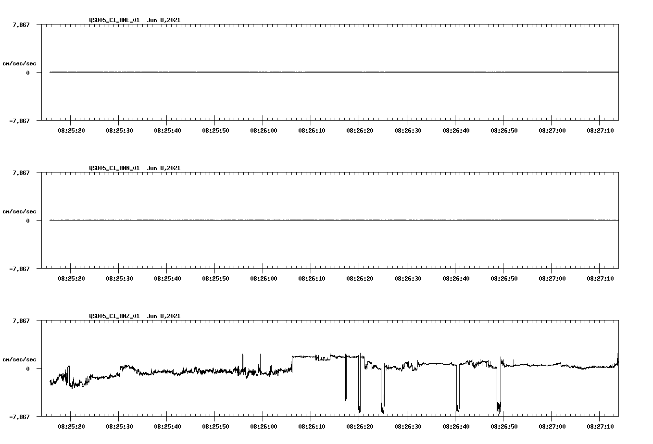The width and height of the screenshot is (653, 444).
Task: Click the 0 axis label of the HNE plot
Action: tap(28, 73)
